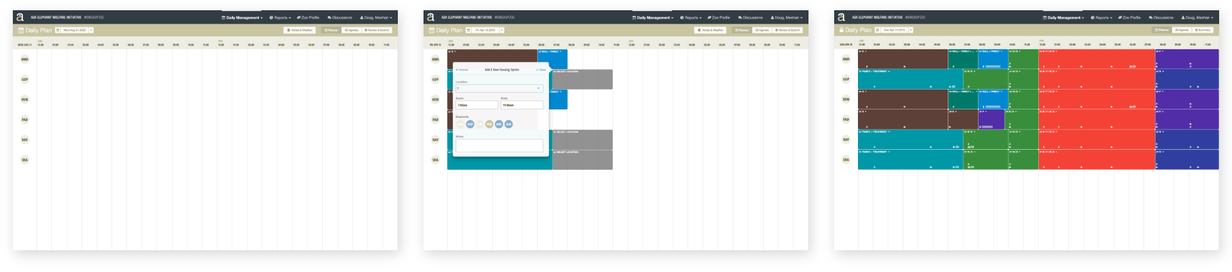Open calendar icon beside Sun Apr 14 2019 date
1232x272 pixels.
point(877,30)
